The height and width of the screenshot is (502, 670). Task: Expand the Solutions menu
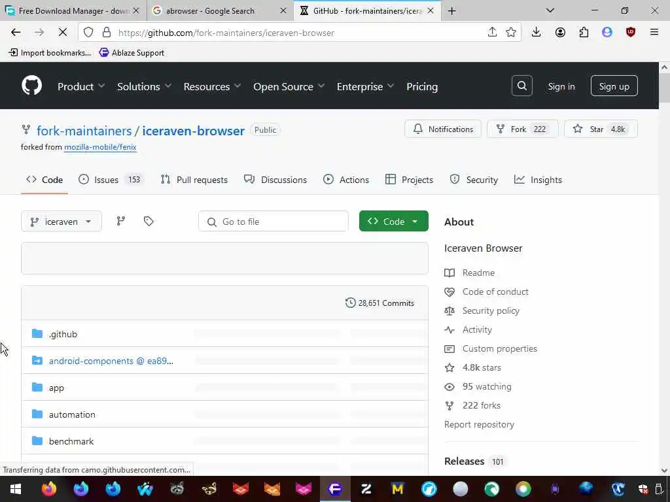point(145,87)
